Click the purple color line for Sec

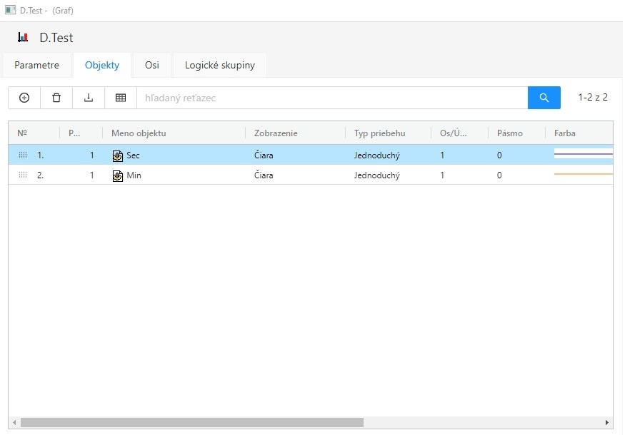point(583,154)
